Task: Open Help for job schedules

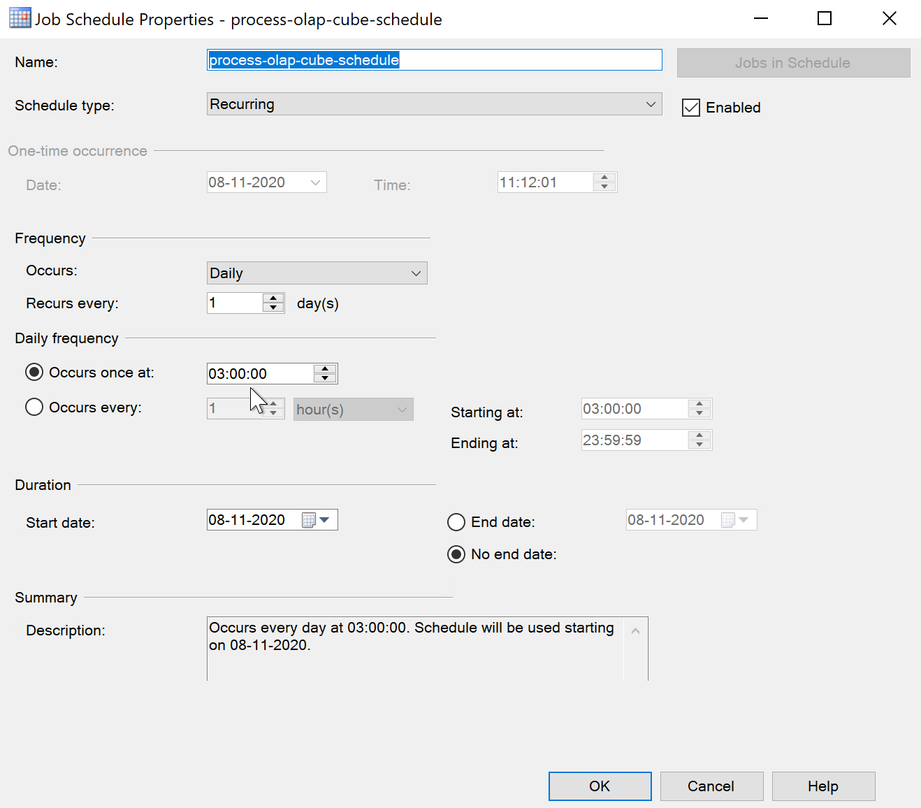Action: coord(823,786)
